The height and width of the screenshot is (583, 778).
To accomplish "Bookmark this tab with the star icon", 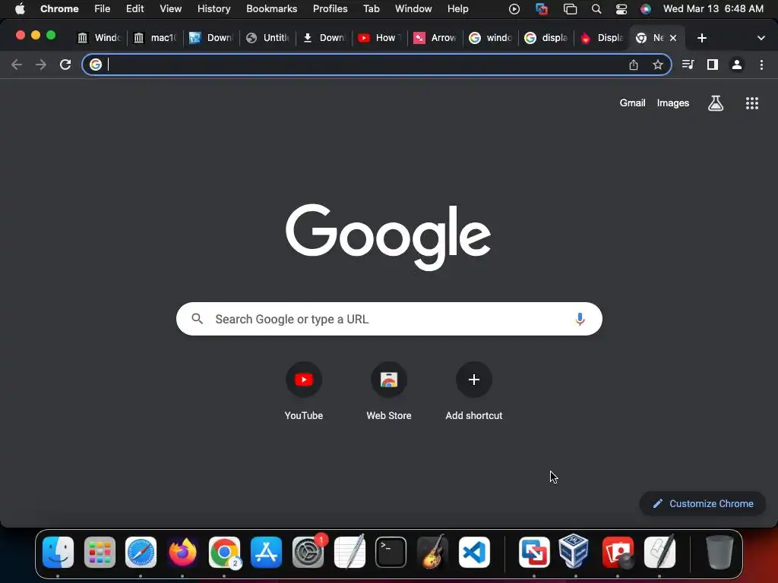I will [658, 65].
